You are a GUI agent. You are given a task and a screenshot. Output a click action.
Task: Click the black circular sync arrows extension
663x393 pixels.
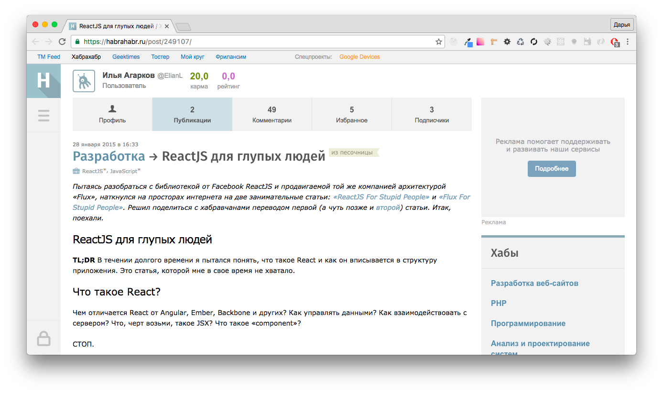click(x=534, y=42)
